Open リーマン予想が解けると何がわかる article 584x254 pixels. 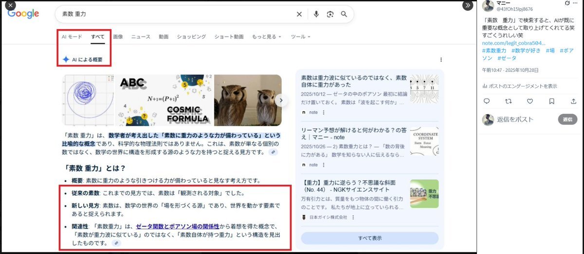tap(354, 134)
